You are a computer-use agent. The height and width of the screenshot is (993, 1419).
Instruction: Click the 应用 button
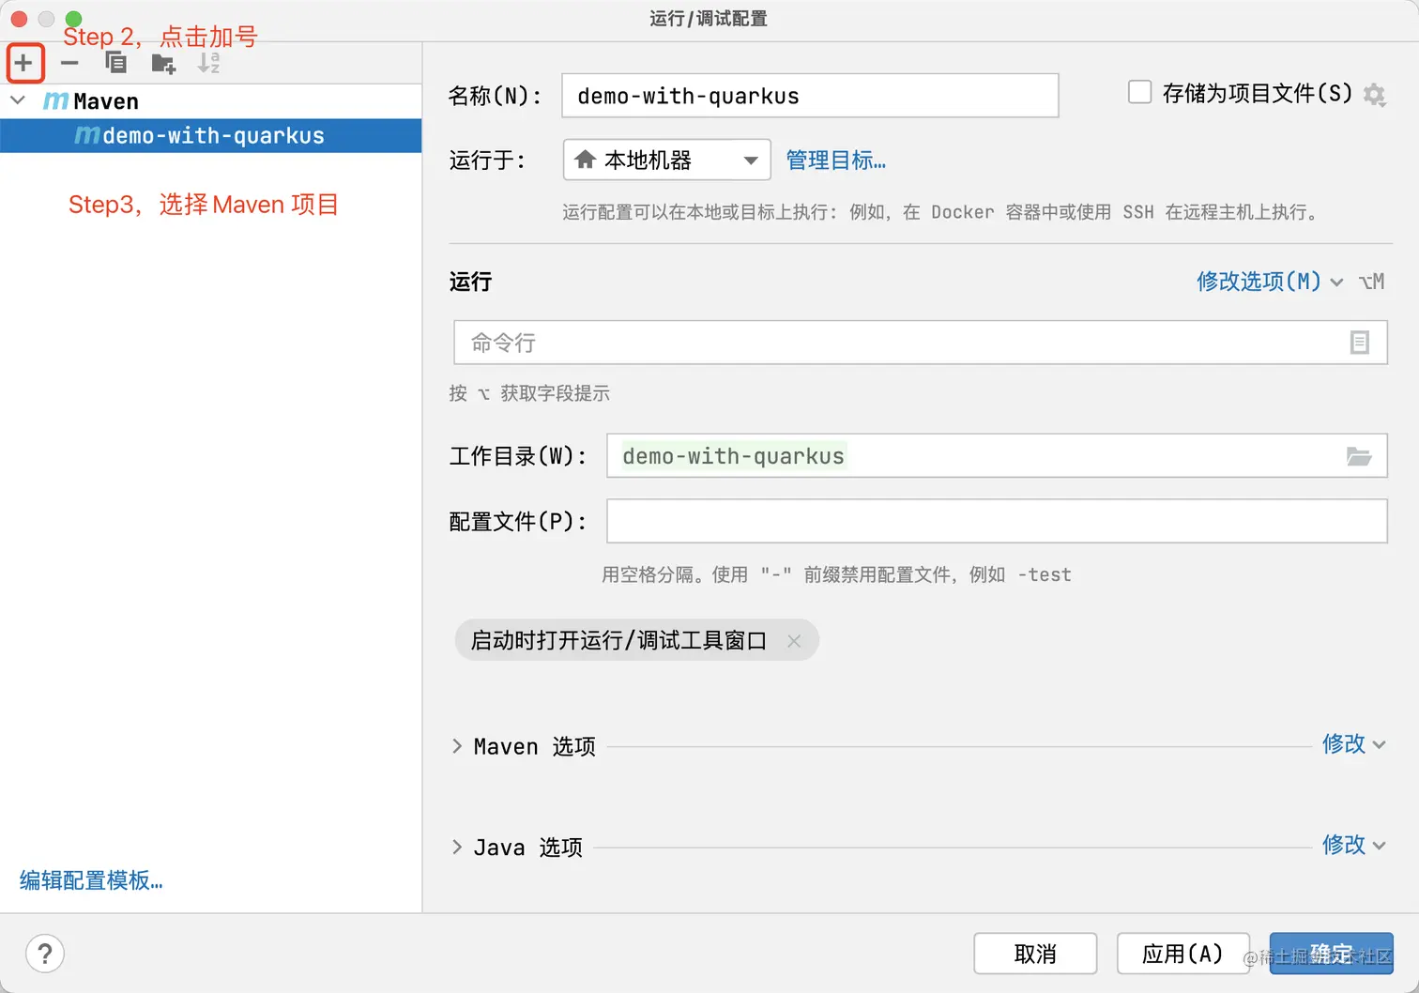1182,954
